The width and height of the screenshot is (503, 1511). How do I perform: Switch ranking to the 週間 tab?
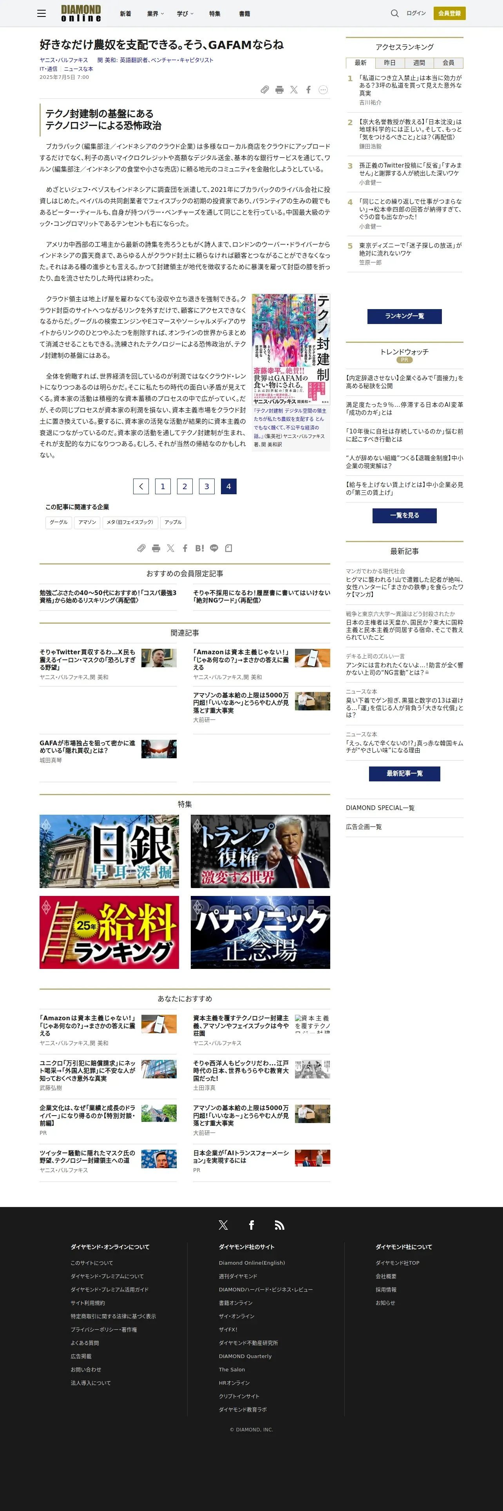[x=419, y=63]
